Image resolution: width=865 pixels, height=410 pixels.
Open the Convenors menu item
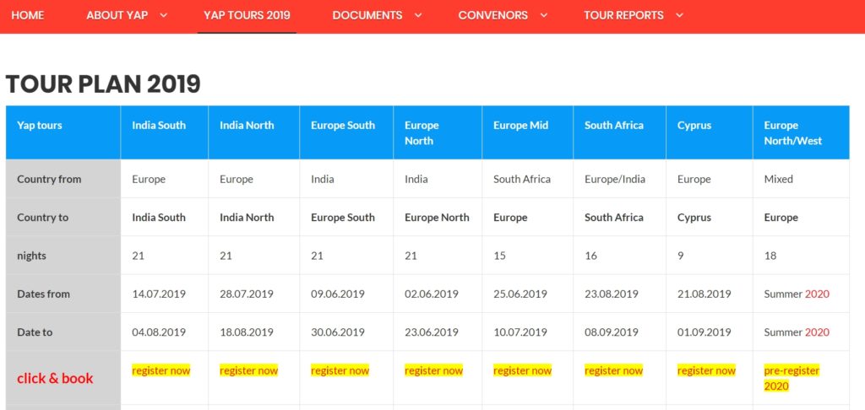click(x=492, y=15)
